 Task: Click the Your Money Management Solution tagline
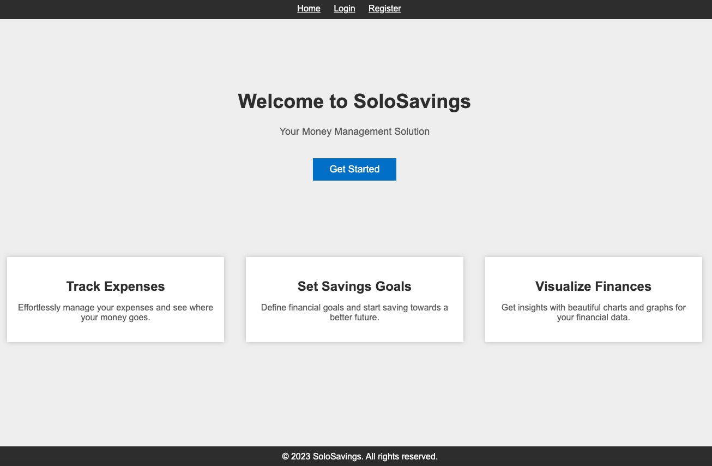[x=354, y=132]
